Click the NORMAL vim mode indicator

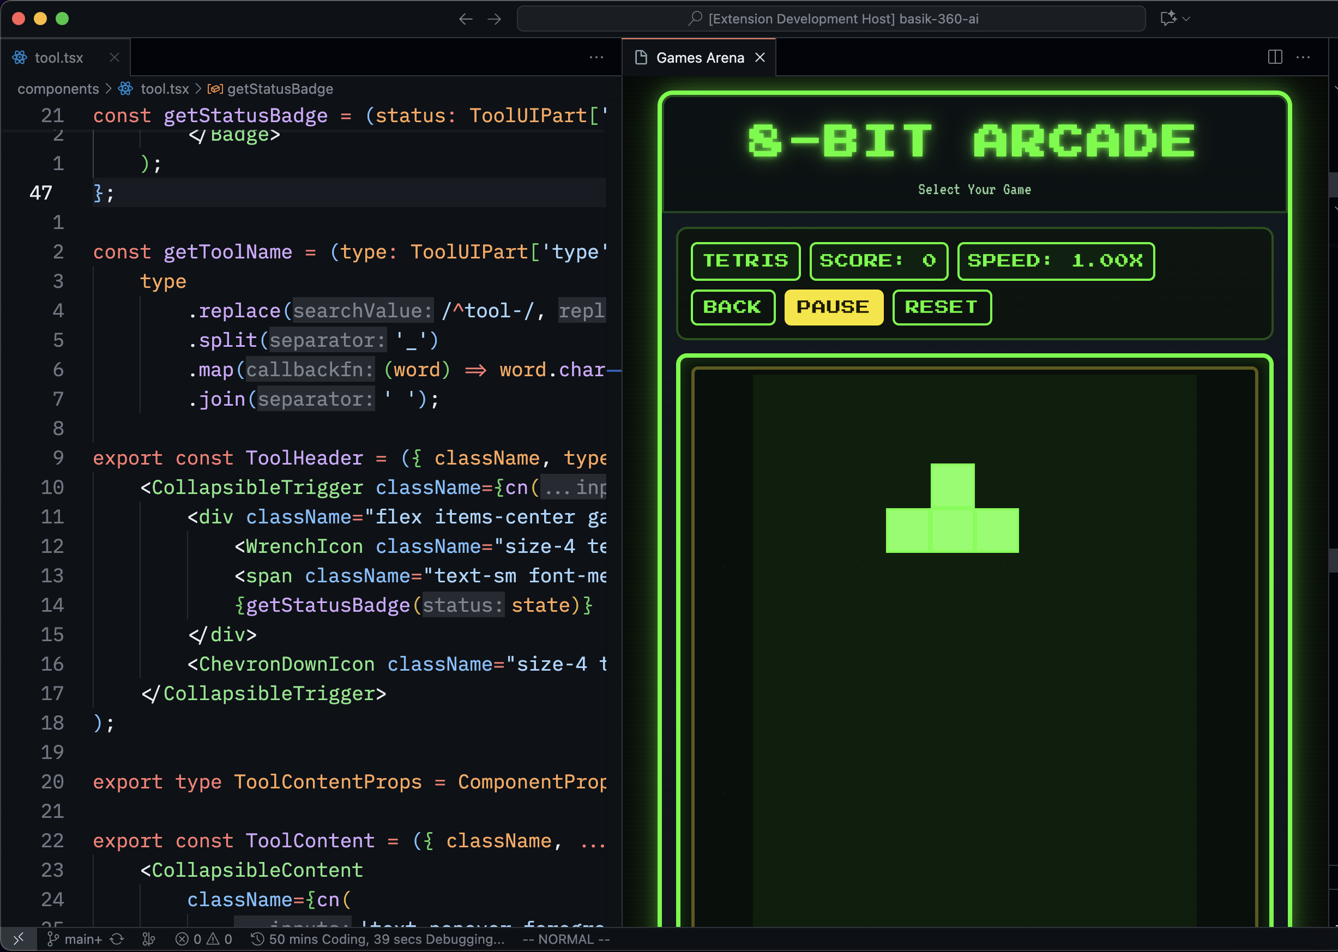pos(566,939)
